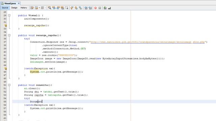Switch to the Source view
The width and height of the screenshot is (216, 121).
5,8
